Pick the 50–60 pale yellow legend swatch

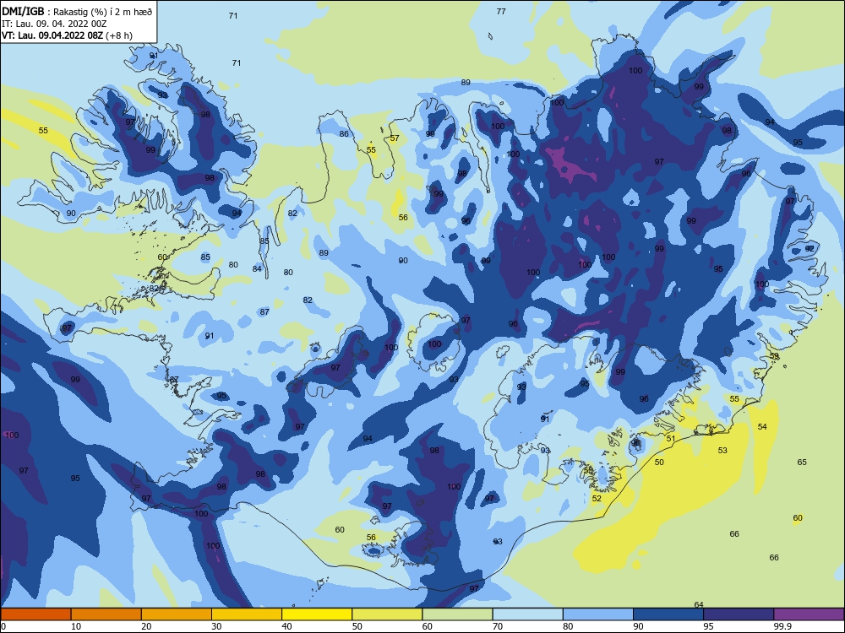coord(387,614)
